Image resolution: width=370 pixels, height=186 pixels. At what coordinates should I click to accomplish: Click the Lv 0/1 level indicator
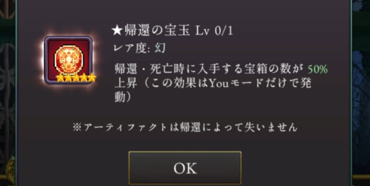point(214,31)
